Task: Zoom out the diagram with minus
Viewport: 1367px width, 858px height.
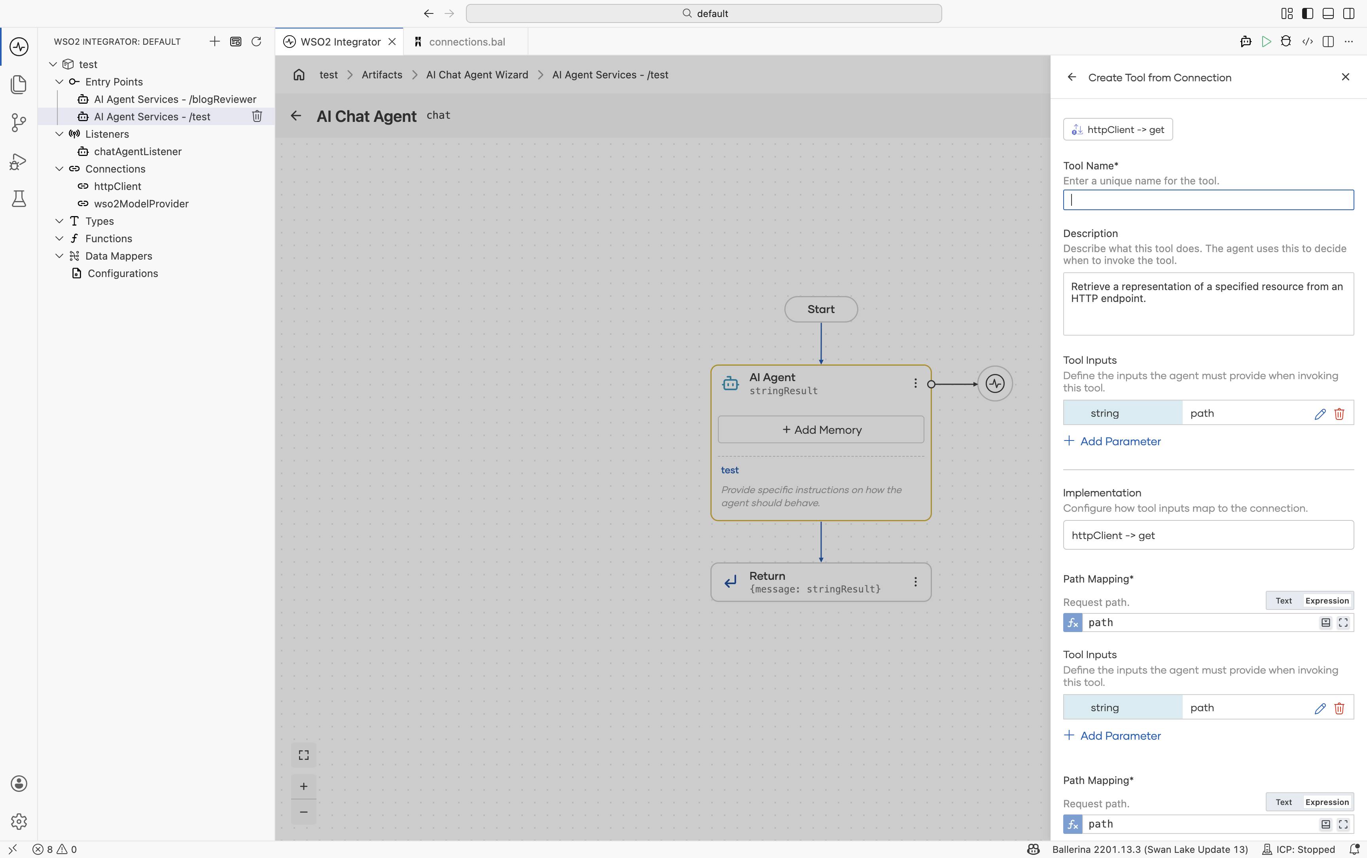Action: (304, 812)
